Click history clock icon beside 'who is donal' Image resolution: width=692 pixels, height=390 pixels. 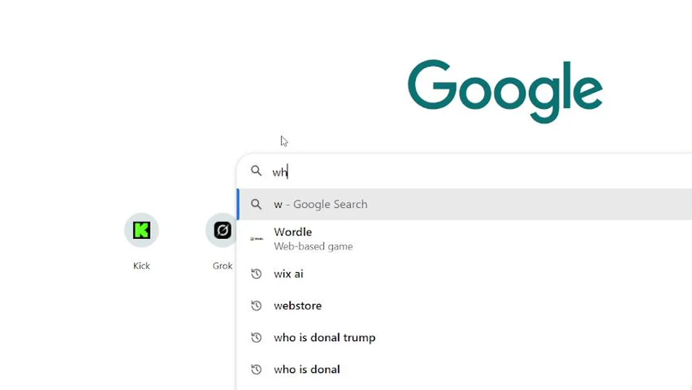click(256, 369)
